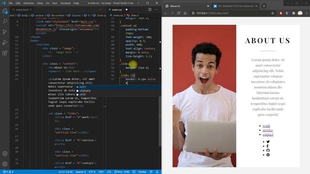Change line endings via CRLF status item
Viewport: 310px width, 174px height.
click(101, 172)
